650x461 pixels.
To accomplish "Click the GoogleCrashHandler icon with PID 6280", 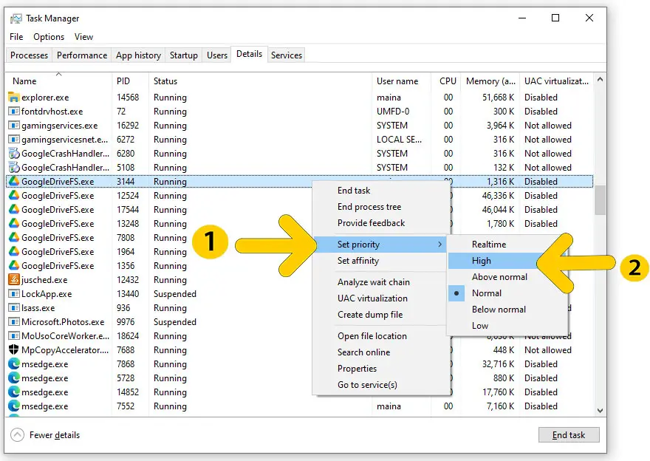I will click(x=13, y=154).
